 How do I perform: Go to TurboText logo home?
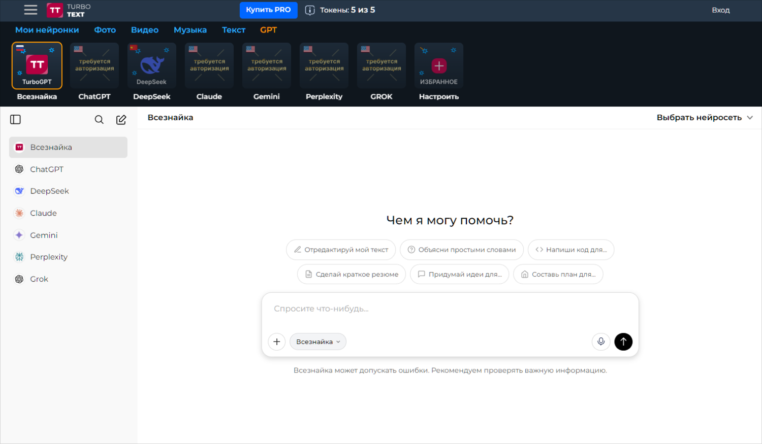click(69, 10)
